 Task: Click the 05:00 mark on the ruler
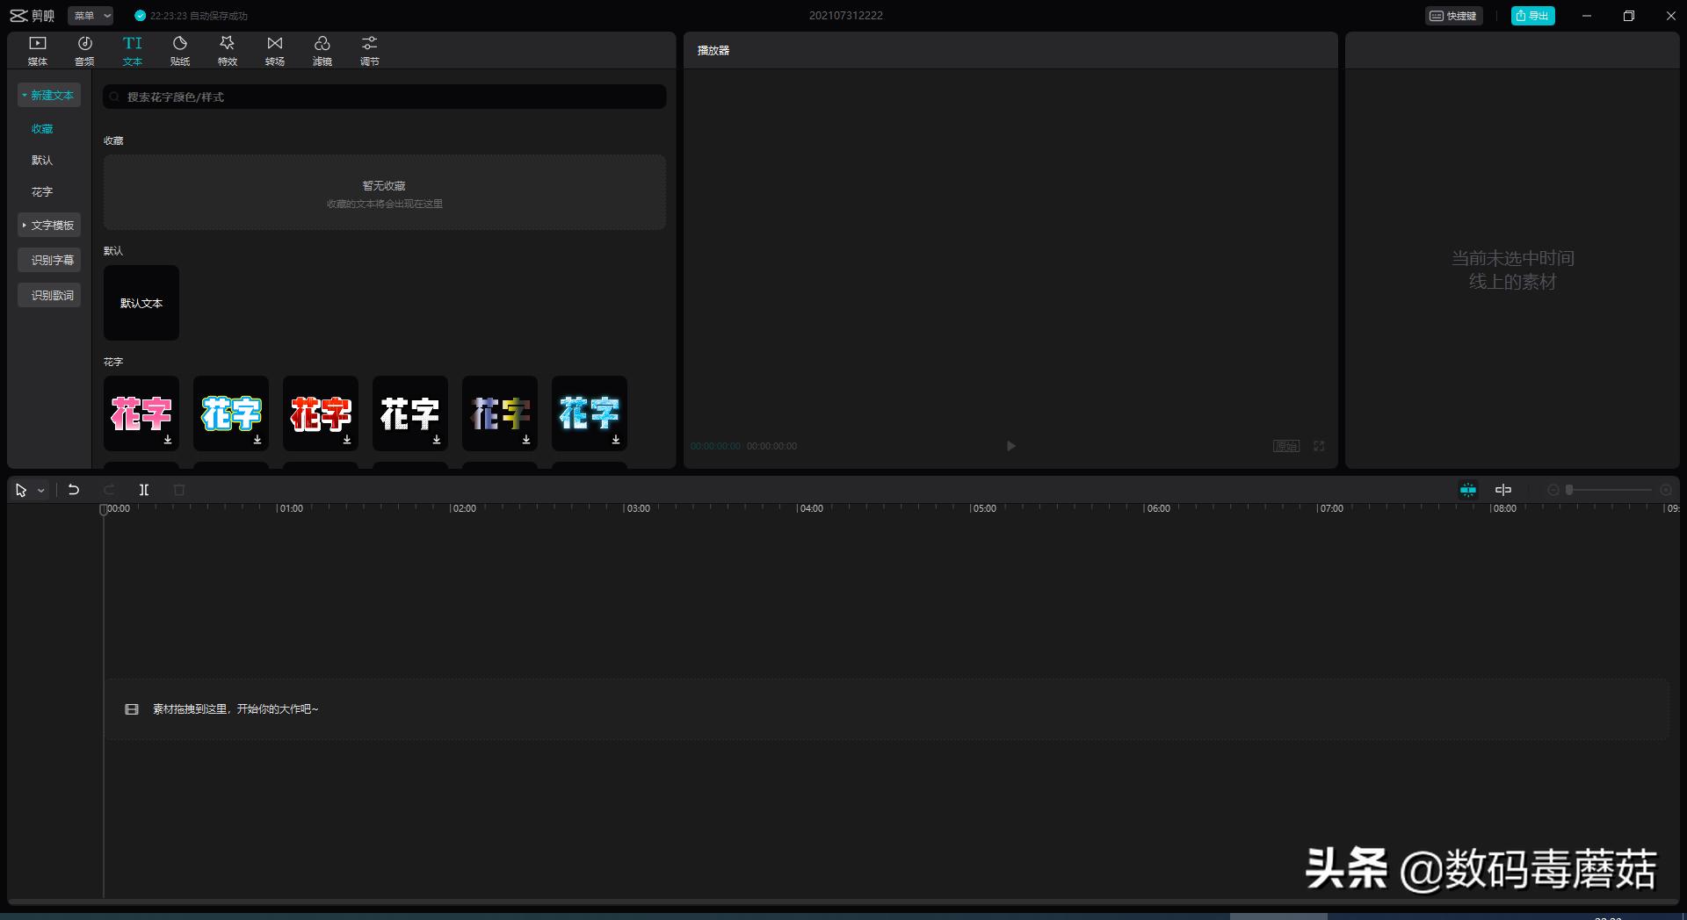point(984,508)
